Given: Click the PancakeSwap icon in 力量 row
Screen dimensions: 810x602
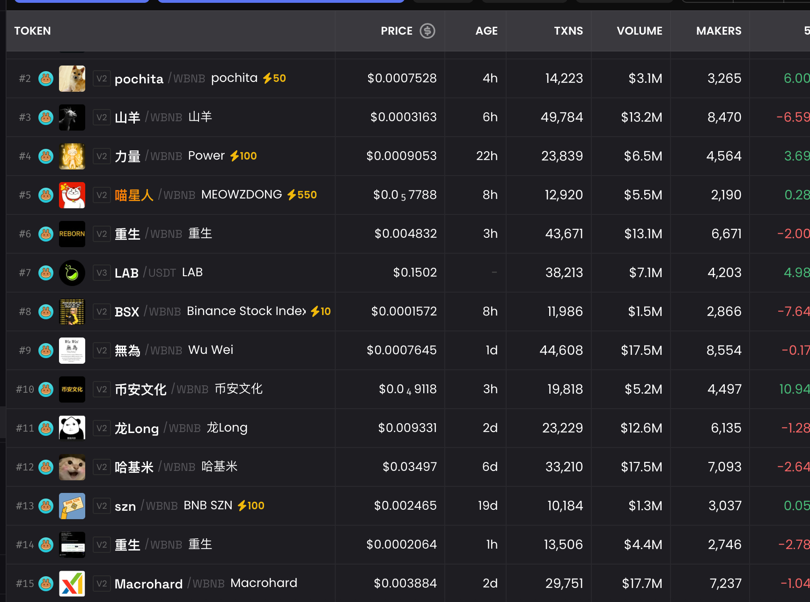Looking at the screenshot, I should coord(46,156).
